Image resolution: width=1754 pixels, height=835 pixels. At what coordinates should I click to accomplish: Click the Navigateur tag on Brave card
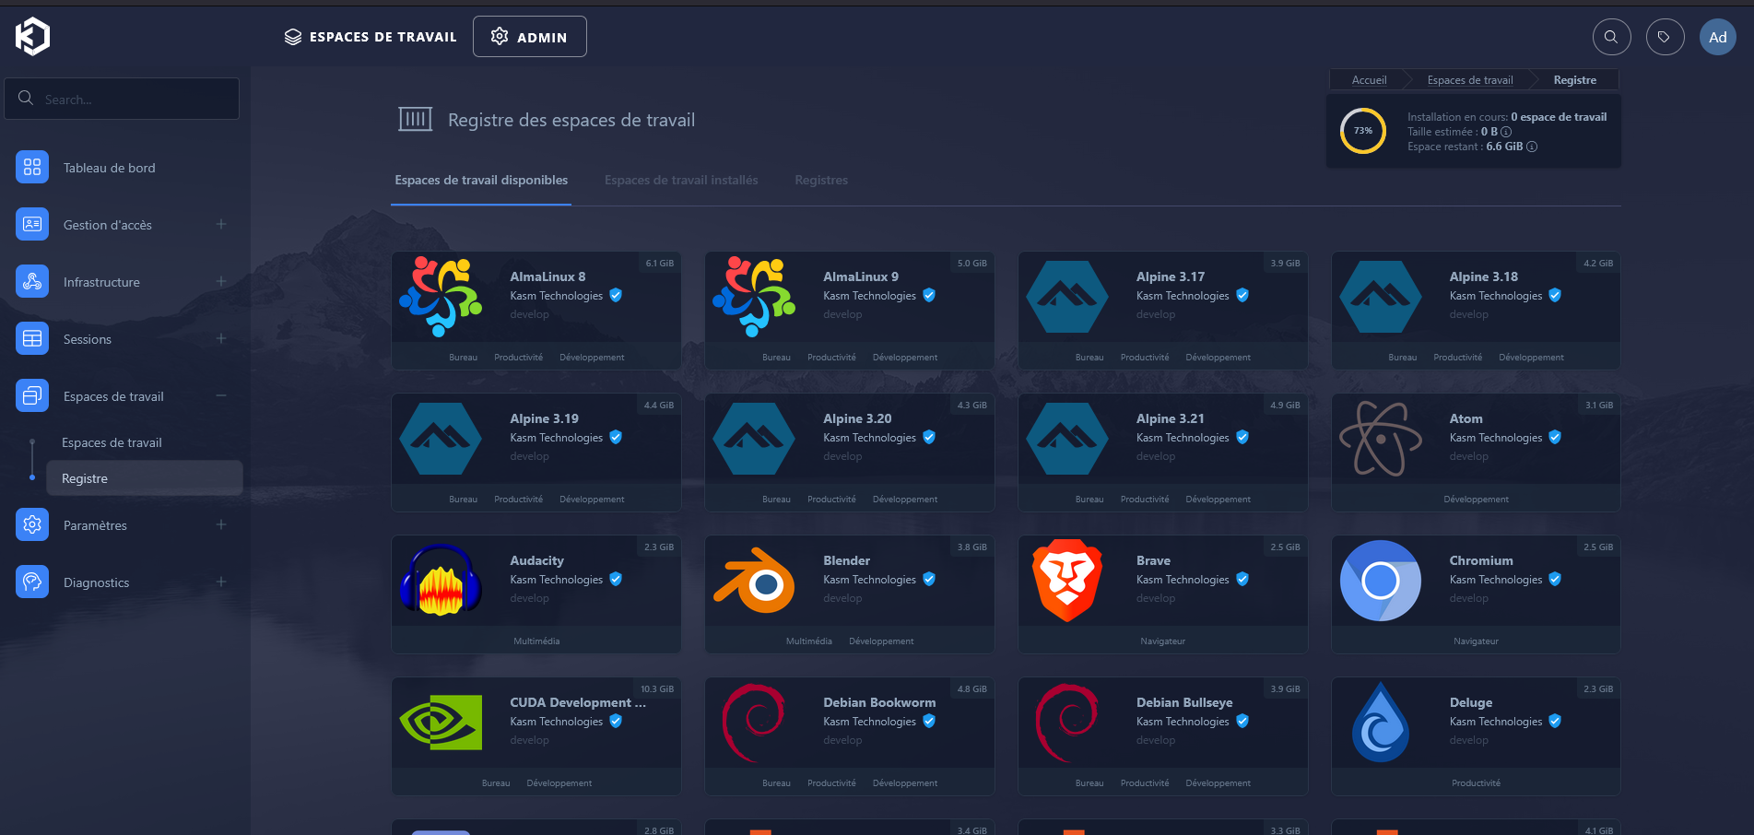(1162, 641)
